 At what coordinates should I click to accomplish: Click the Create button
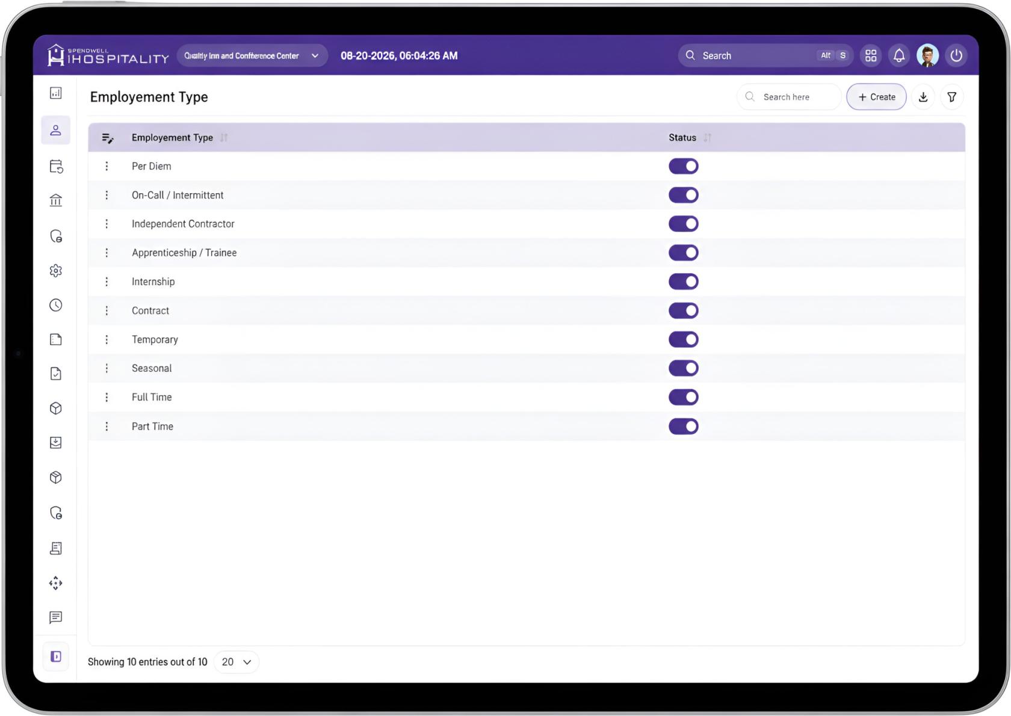click(x=876, y=97)
